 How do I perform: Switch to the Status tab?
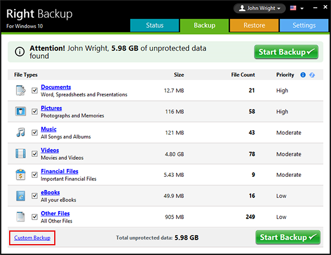pyautogui.click(x=155, y=25)
